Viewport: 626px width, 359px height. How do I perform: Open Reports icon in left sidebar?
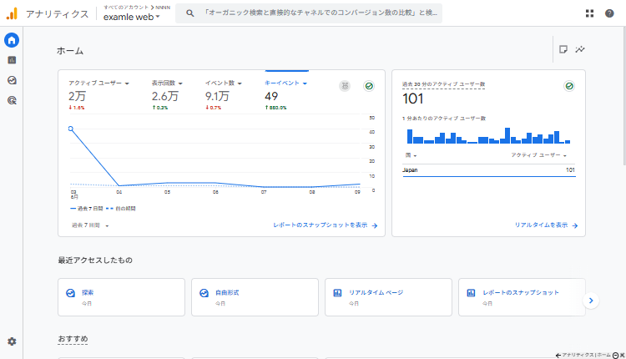[12, 60]
